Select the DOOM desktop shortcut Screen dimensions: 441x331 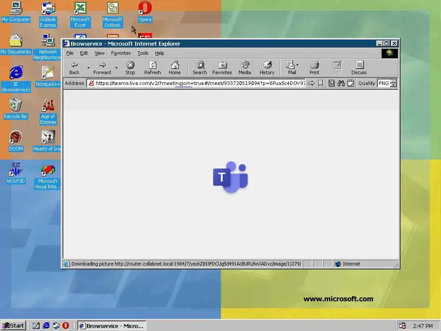pos(16,141)
